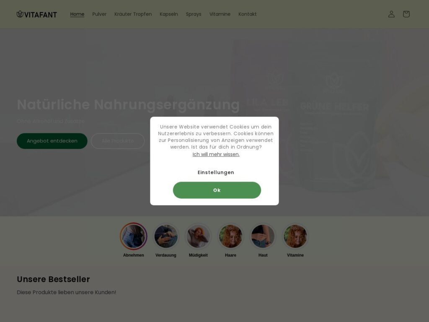Open cookie Einstellungen
This screenshot has width=429, height=322.
click(216, 172)
